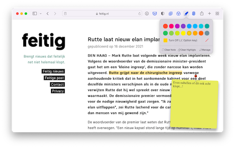Toggle the Safari sidebar button

34,14
